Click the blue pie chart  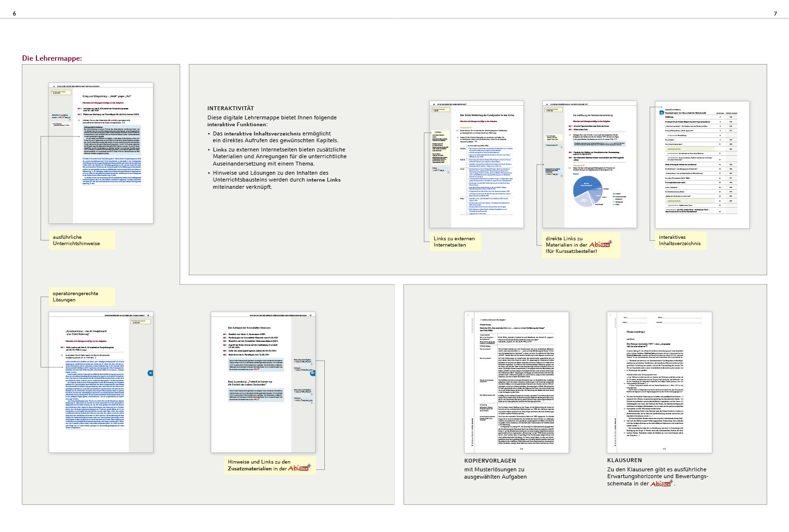point(588,190)
